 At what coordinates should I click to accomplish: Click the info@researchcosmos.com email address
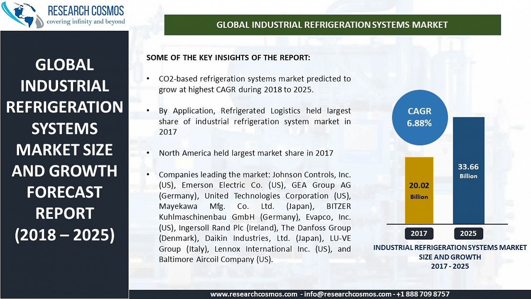(347, 294)
